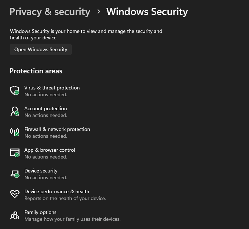The height and width of the screenshot is (229, 249).
Task: Click the Family options people icon
Action: 14,215
